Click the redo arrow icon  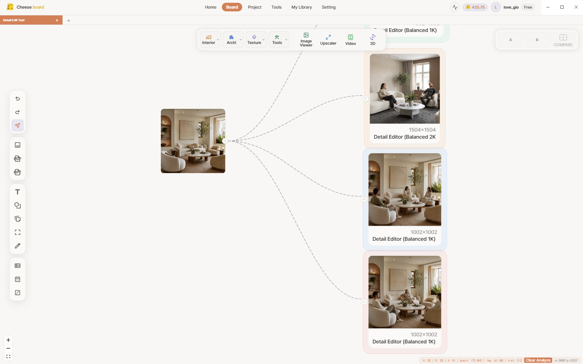(x=18, y=112)
